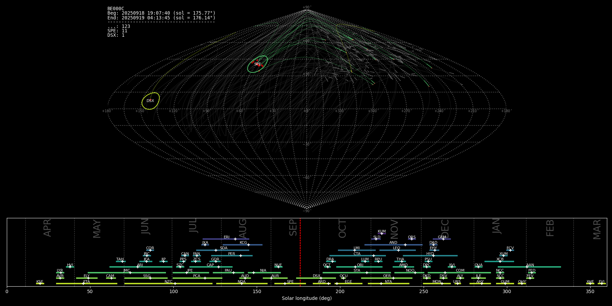Image resolution: width=612 pixels, height=306 pixels.
Task: Click the LEO shower label in timeline
Action: [x=397, y=248]
